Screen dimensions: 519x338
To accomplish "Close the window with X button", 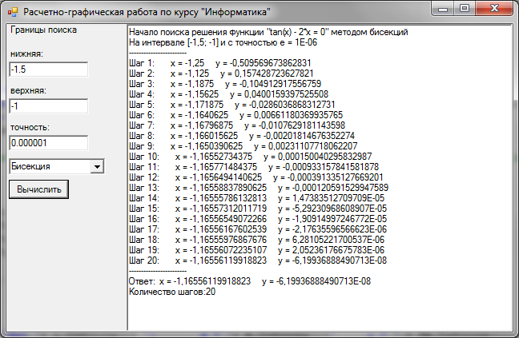I will click(x=494, y=9).
